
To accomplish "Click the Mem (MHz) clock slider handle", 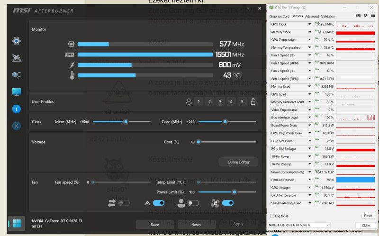I will tap(126, 122).
